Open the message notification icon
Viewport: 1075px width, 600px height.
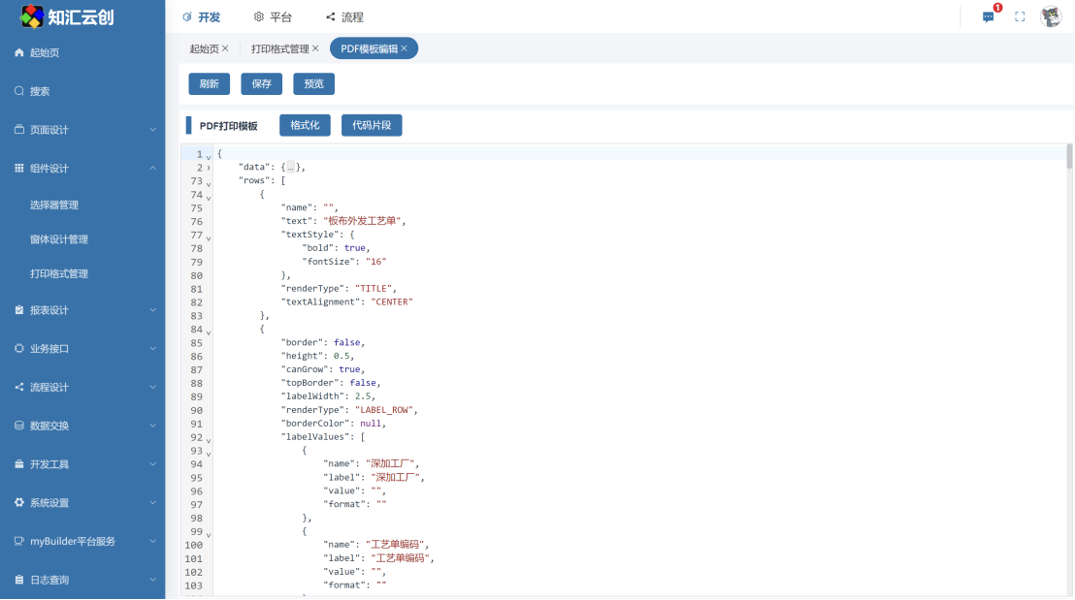tap(988, 17)
